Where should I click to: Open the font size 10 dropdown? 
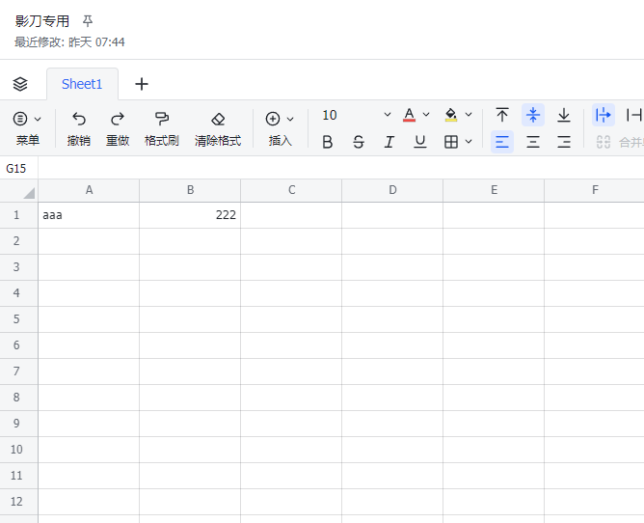pos(356,115)
